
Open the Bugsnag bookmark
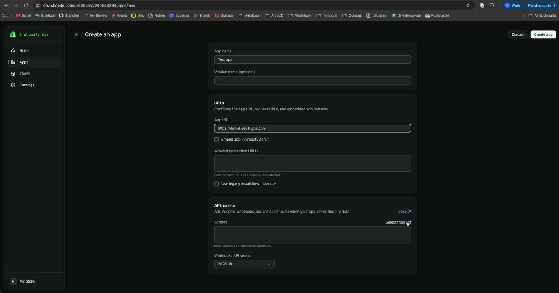(x=179, y=16)
